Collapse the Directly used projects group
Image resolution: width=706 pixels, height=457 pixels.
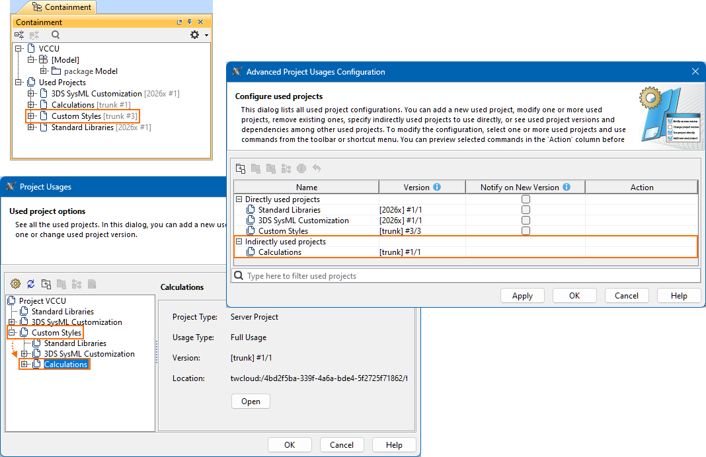click(239, 199)
